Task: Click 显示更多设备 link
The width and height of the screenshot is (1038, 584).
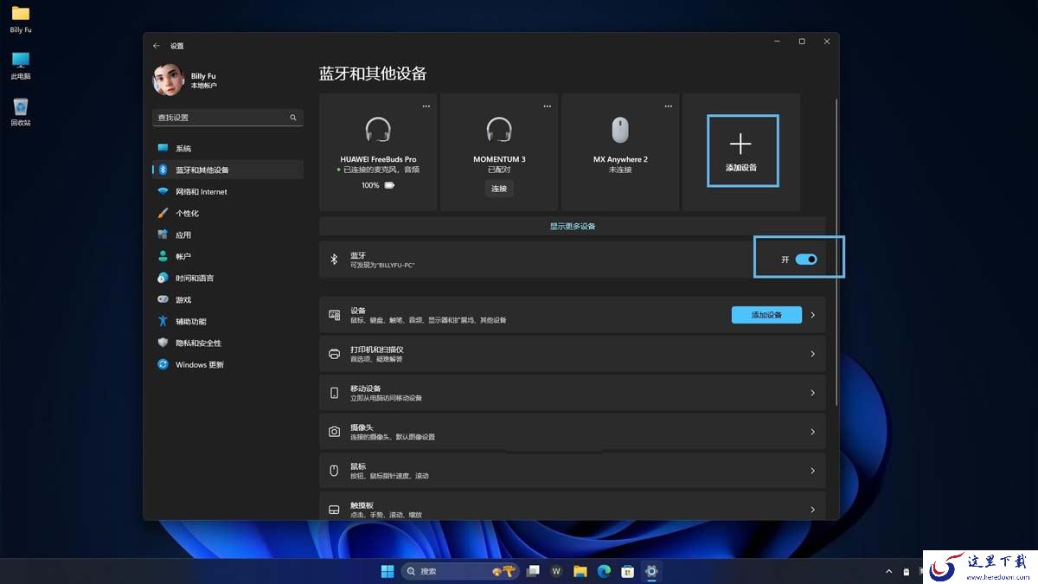Action: [x=572, y=227]
